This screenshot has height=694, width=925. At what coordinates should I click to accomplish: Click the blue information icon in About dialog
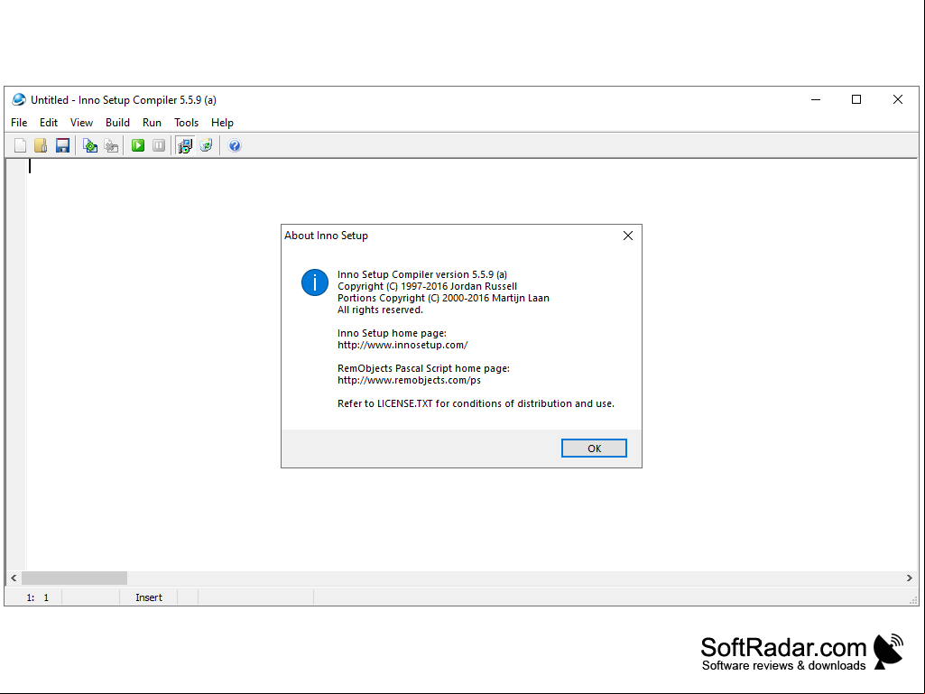[314, 282]
